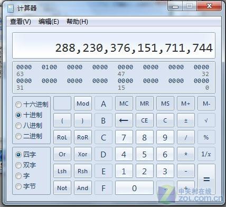The width and height of the screenshot is (226, 207).
Task: Click the digit 6 key
Action: point(165,154)
